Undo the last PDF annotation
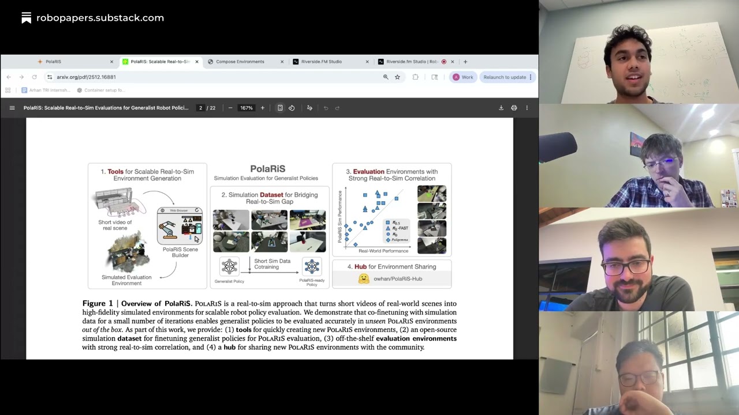This screenshot has width=739, height=415. [x=326, y=108]
